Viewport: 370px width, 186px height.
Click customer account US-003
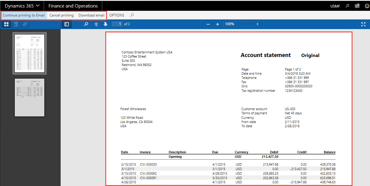click(290, 109)
